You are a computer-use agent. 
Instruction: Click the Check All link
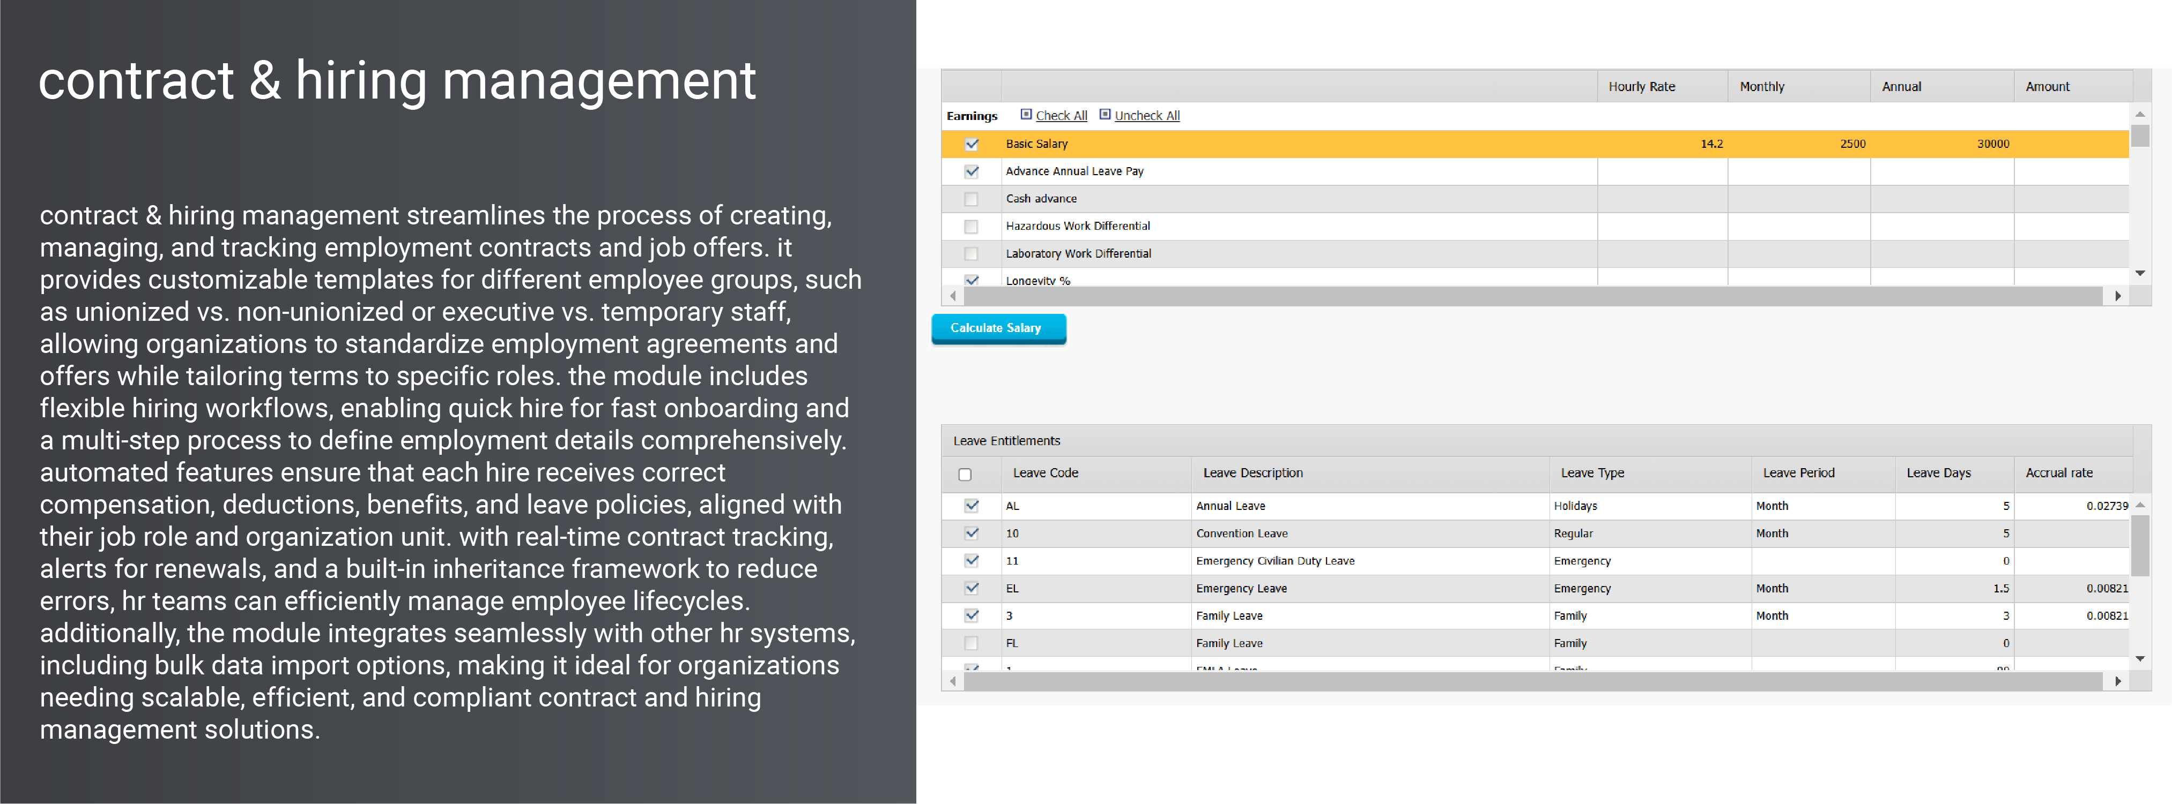pos(1061,116)
